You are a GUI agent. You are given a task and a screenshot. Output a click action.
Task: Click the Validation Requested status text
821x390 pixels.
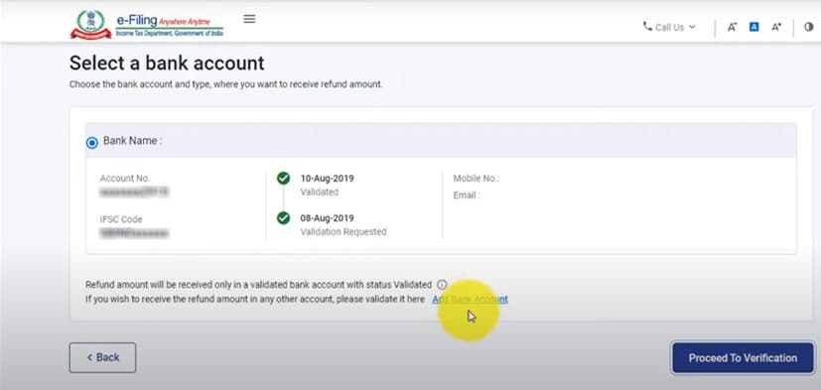343,231
